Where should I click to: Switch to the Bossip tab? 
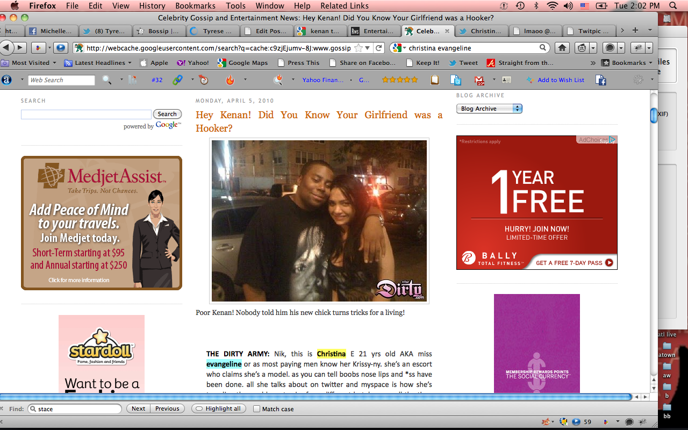pyautogui.click(x=158, y=31)
